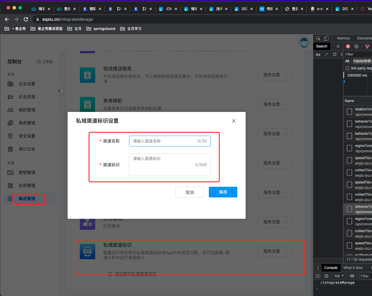Switch to the Memory tab in DevTools
The image size is (372, 296).
(x=344, y=38)
